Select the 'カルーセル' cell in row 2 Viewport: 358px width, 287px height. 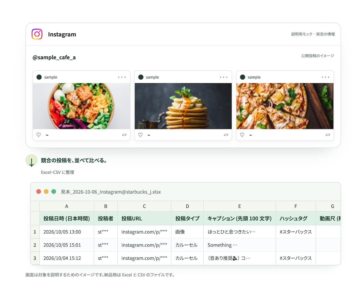pos(187,245)
